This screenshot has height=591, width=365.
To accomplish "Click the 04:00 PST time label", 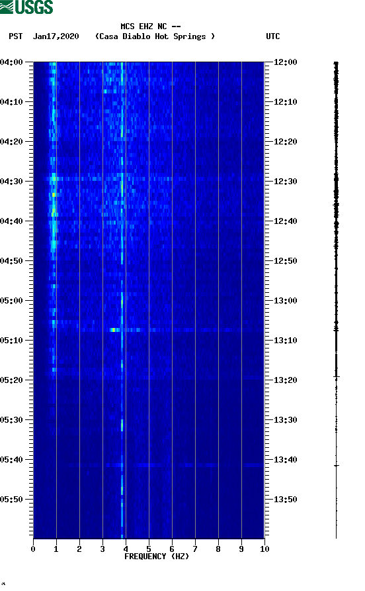I will (12, 62).
